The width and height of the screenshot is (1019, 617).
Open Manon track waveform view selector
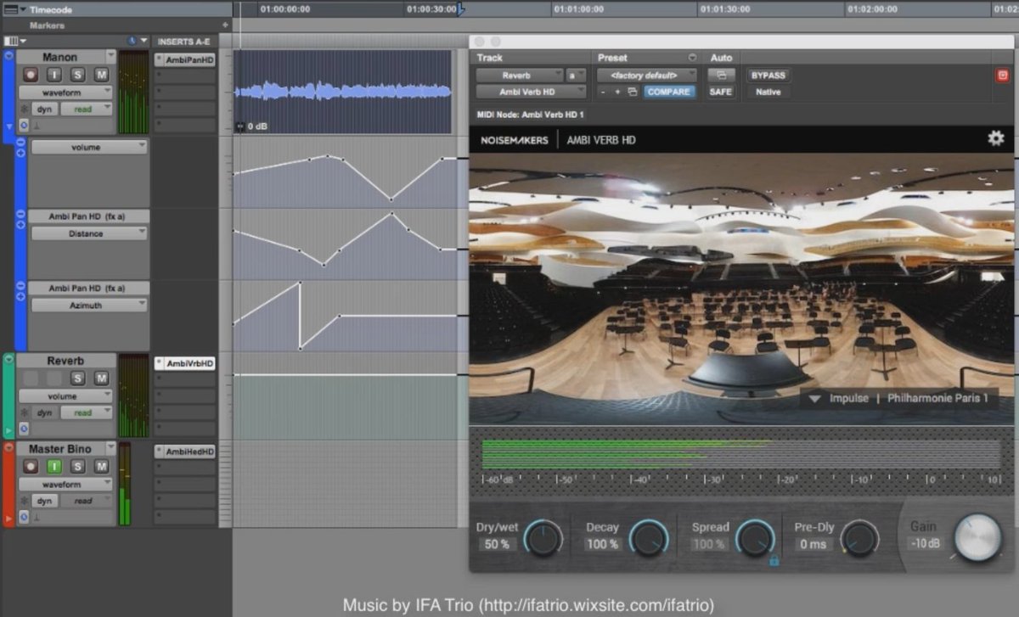pos(65,92)
